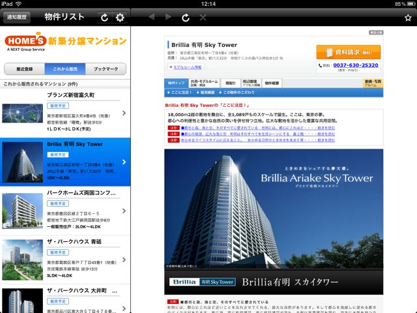This screenshot has width=417, height=313.
Task: Tap 販売予定 badge under ザ・パークハウス 大井町
Action: 58,301
